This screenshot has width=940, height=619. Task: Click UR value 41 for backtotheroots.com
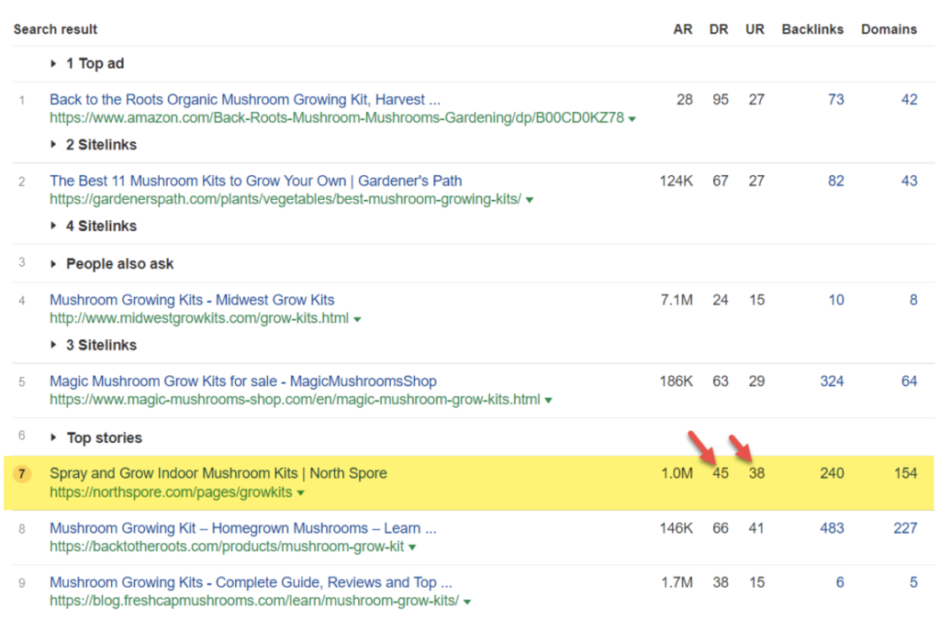pos(756,528)
